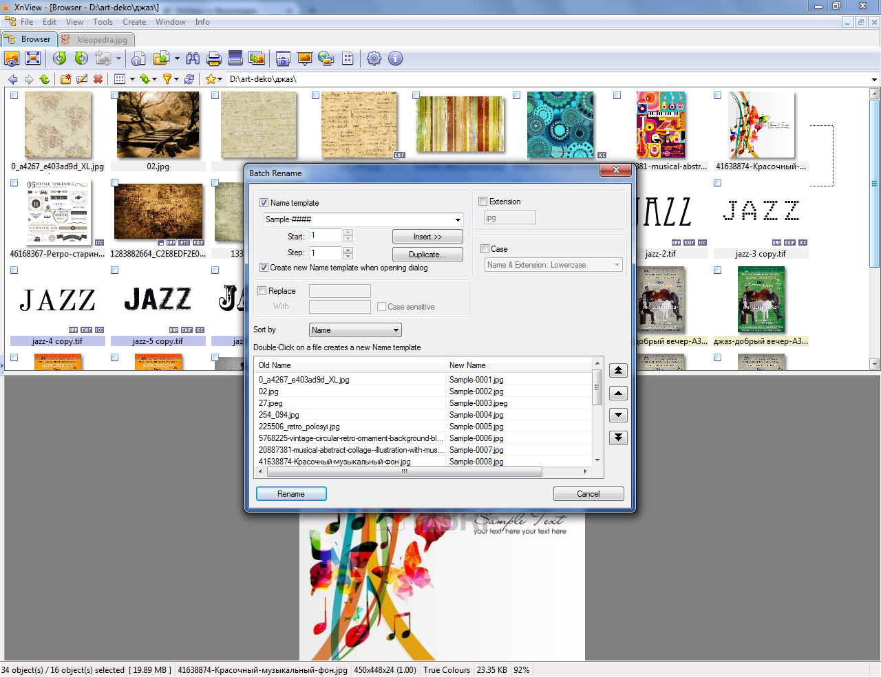Click the Fullscreen toolbar icon
This screenshot has width=881, height=677.
click(x=33, y=58)
